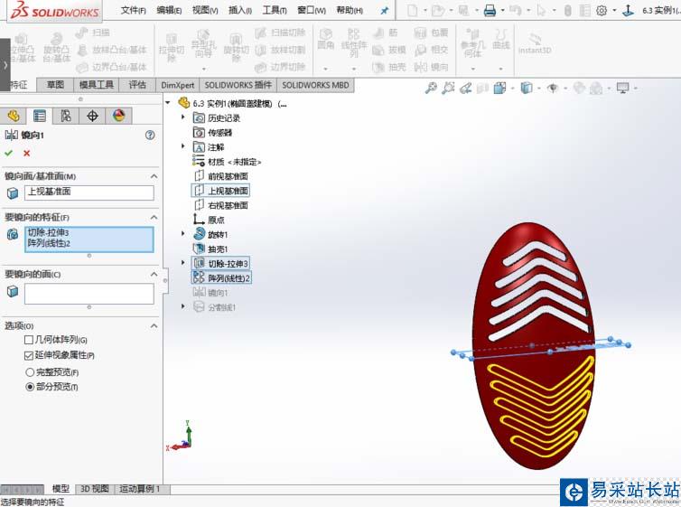Open the View Orientation icon

tap(499, 89)
